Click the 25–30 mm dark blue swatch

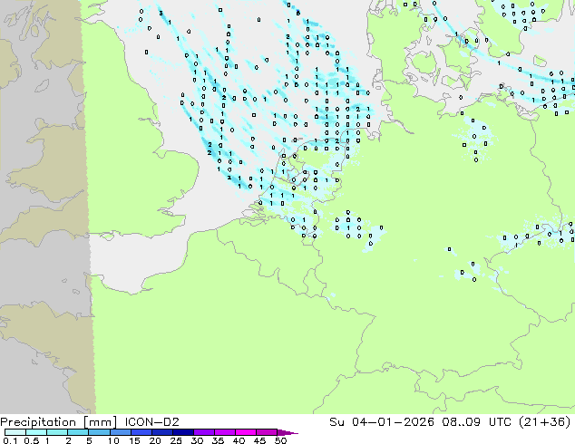click(x=182, y=432)
